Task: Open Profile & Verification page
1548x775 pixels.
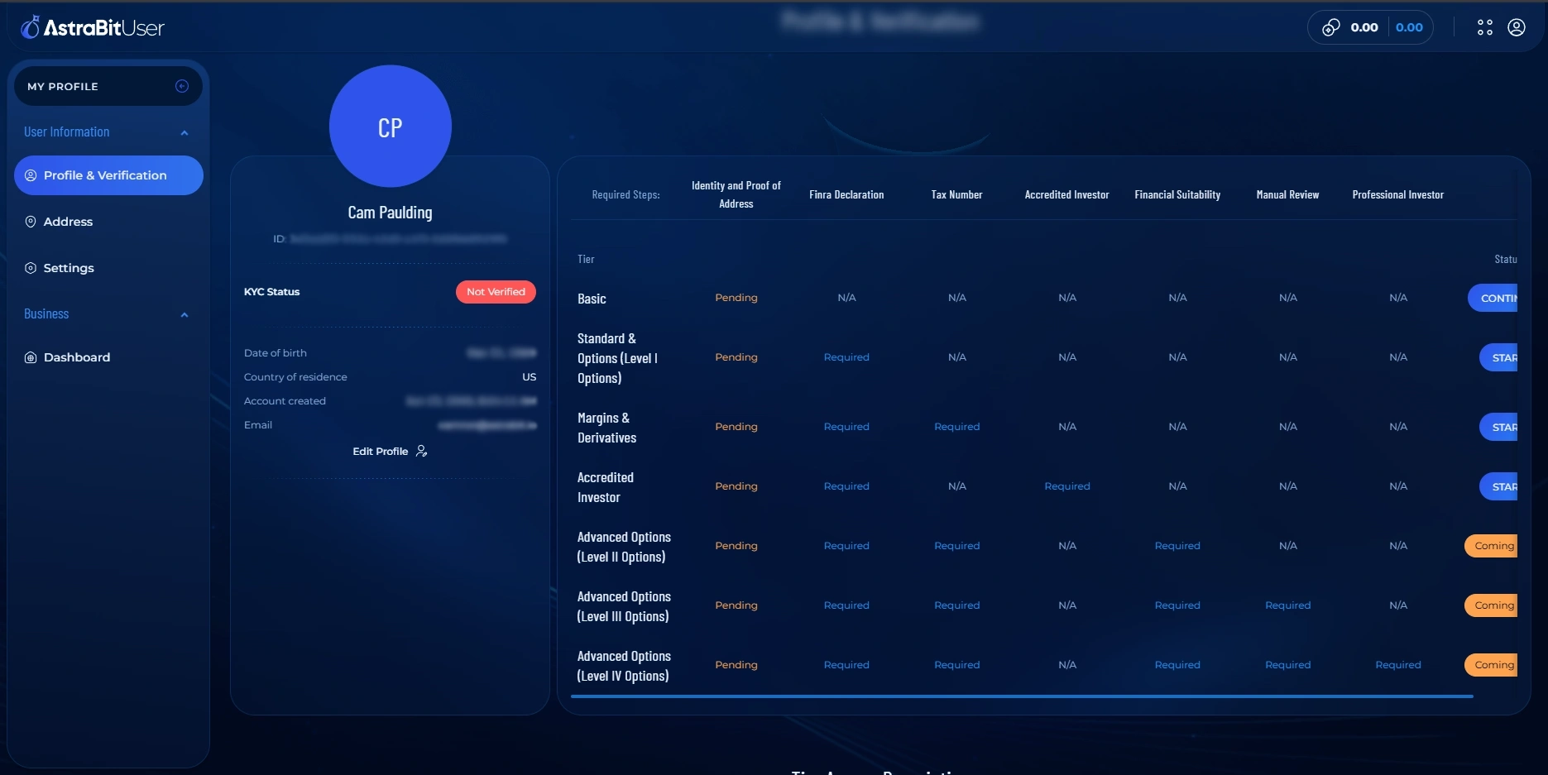Action: pos(108,175)
